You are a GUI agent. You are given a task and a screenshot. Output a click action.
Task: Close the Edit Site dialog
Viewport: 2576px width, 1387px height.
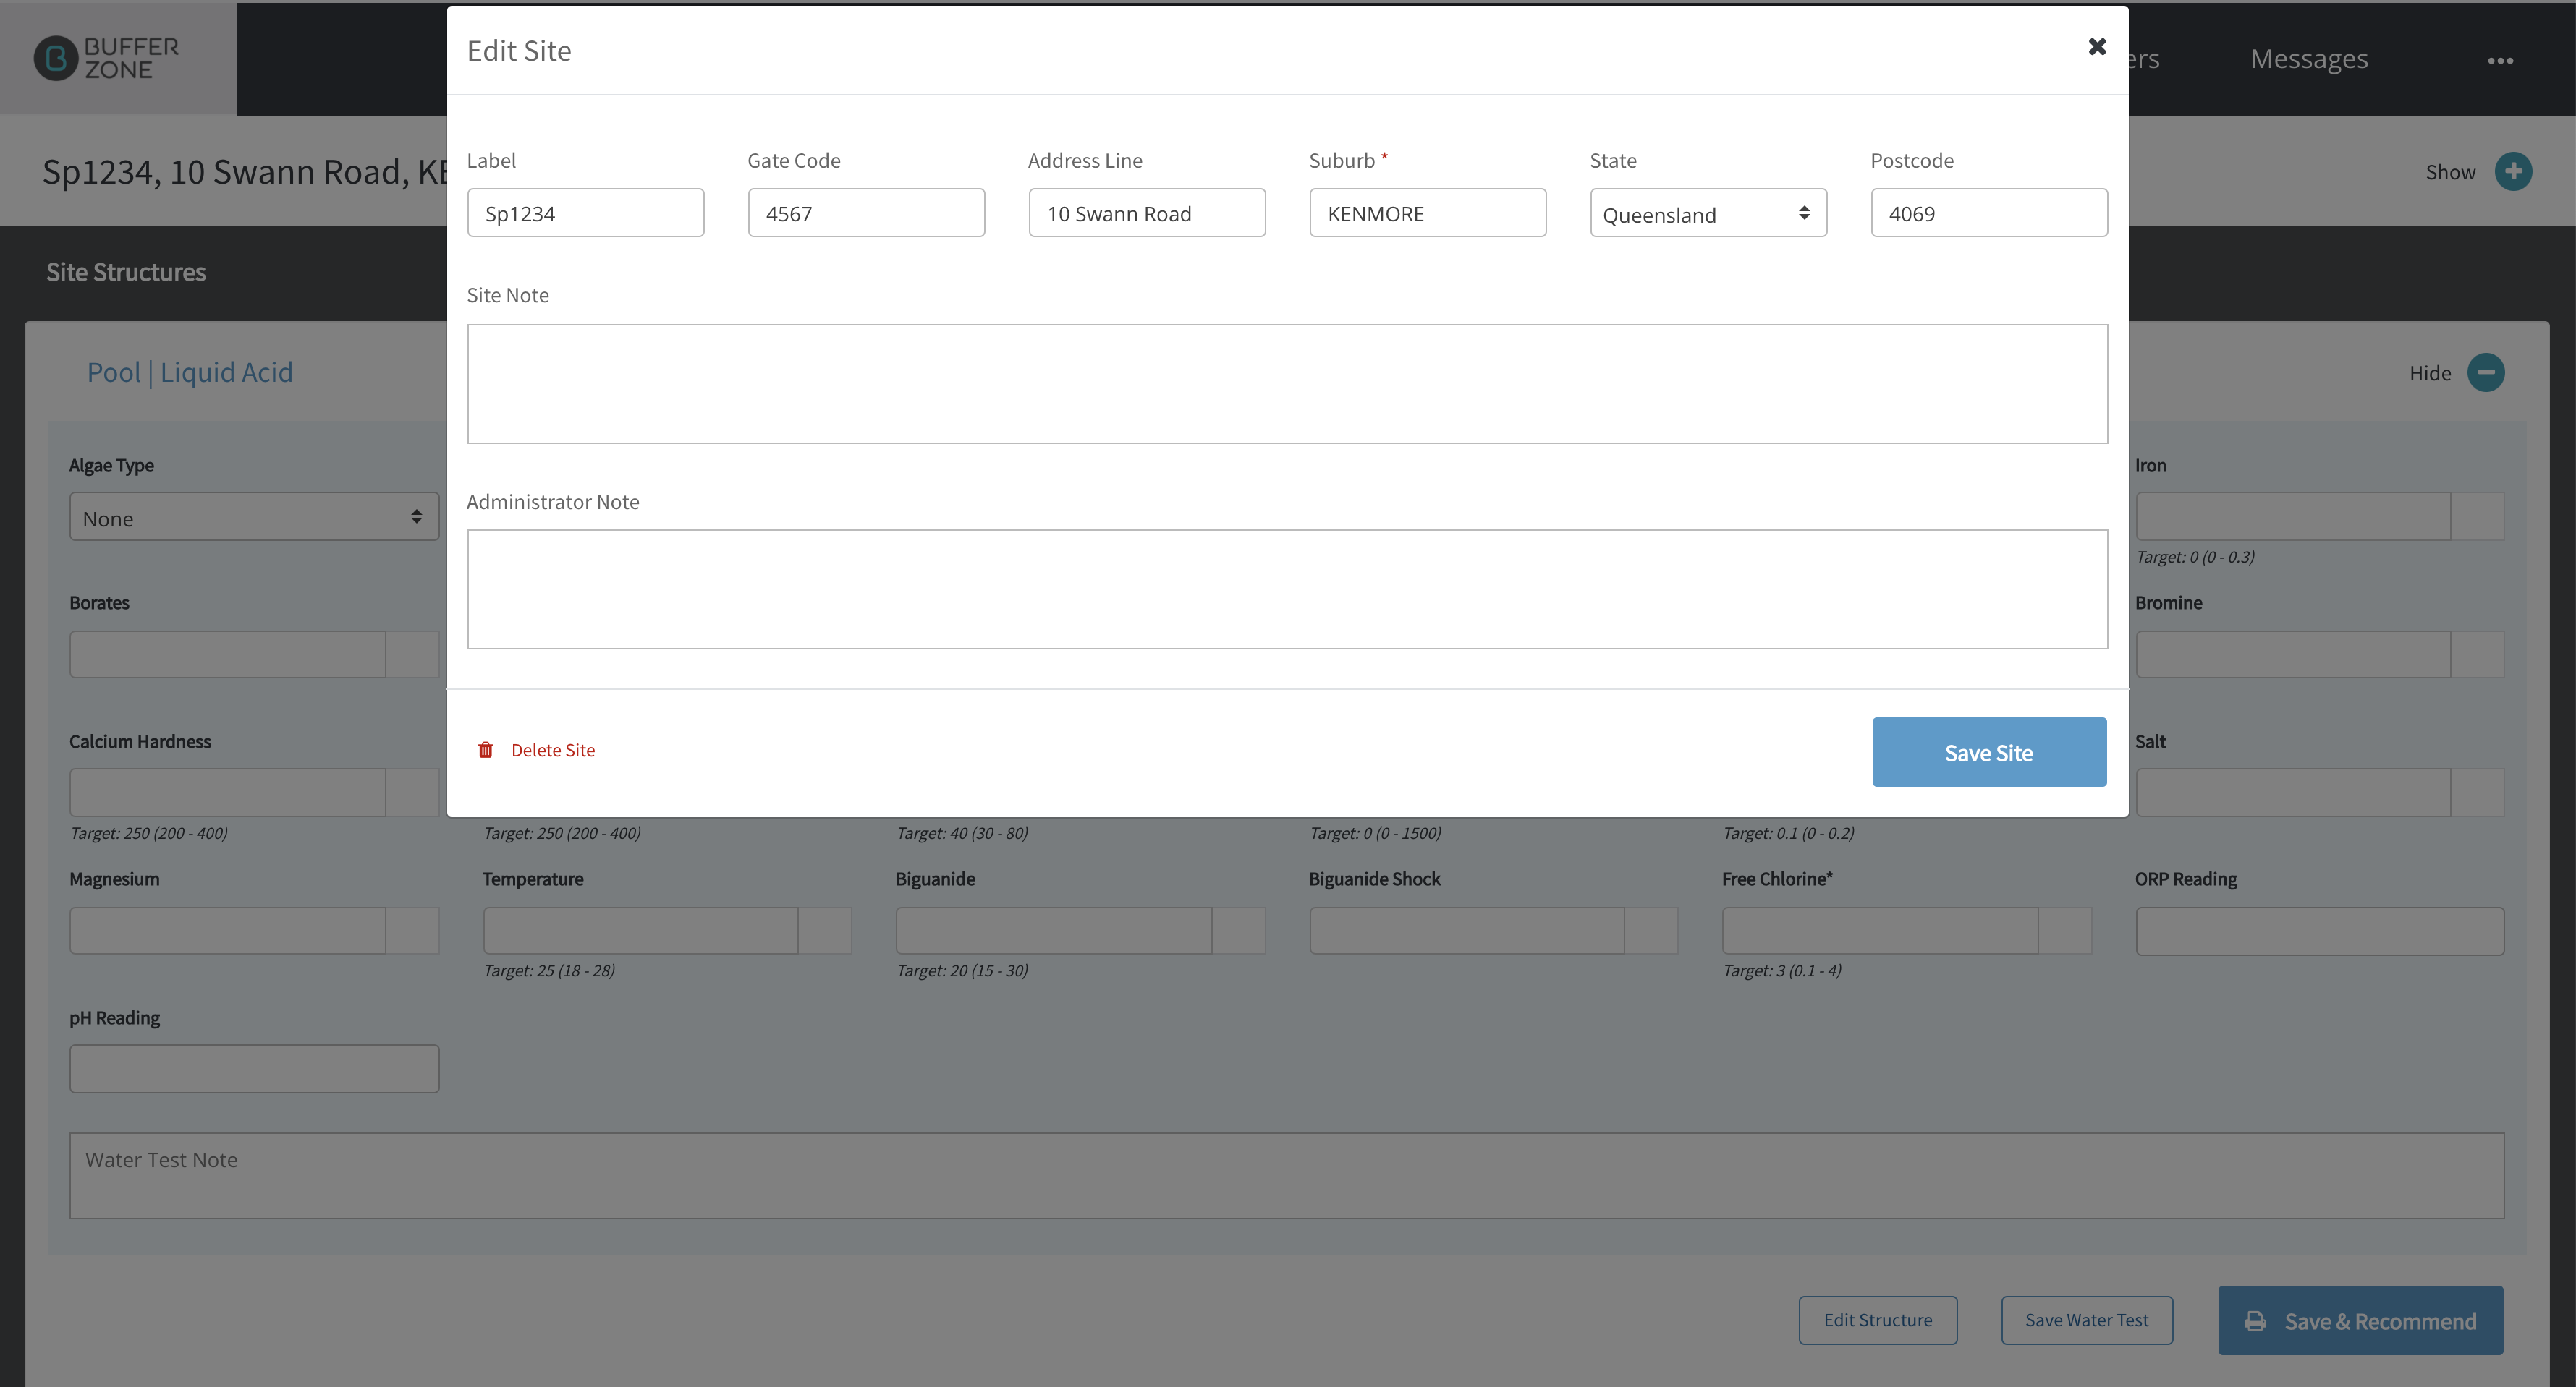[2097, 47]
